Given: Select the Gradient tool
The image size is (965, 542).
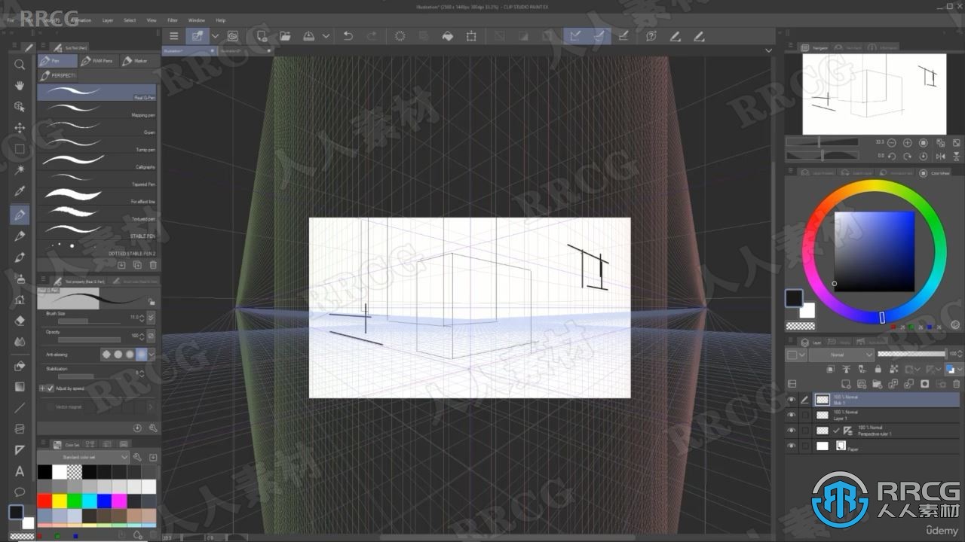Looking at the screenshot, I should click(x=20, y=387).
